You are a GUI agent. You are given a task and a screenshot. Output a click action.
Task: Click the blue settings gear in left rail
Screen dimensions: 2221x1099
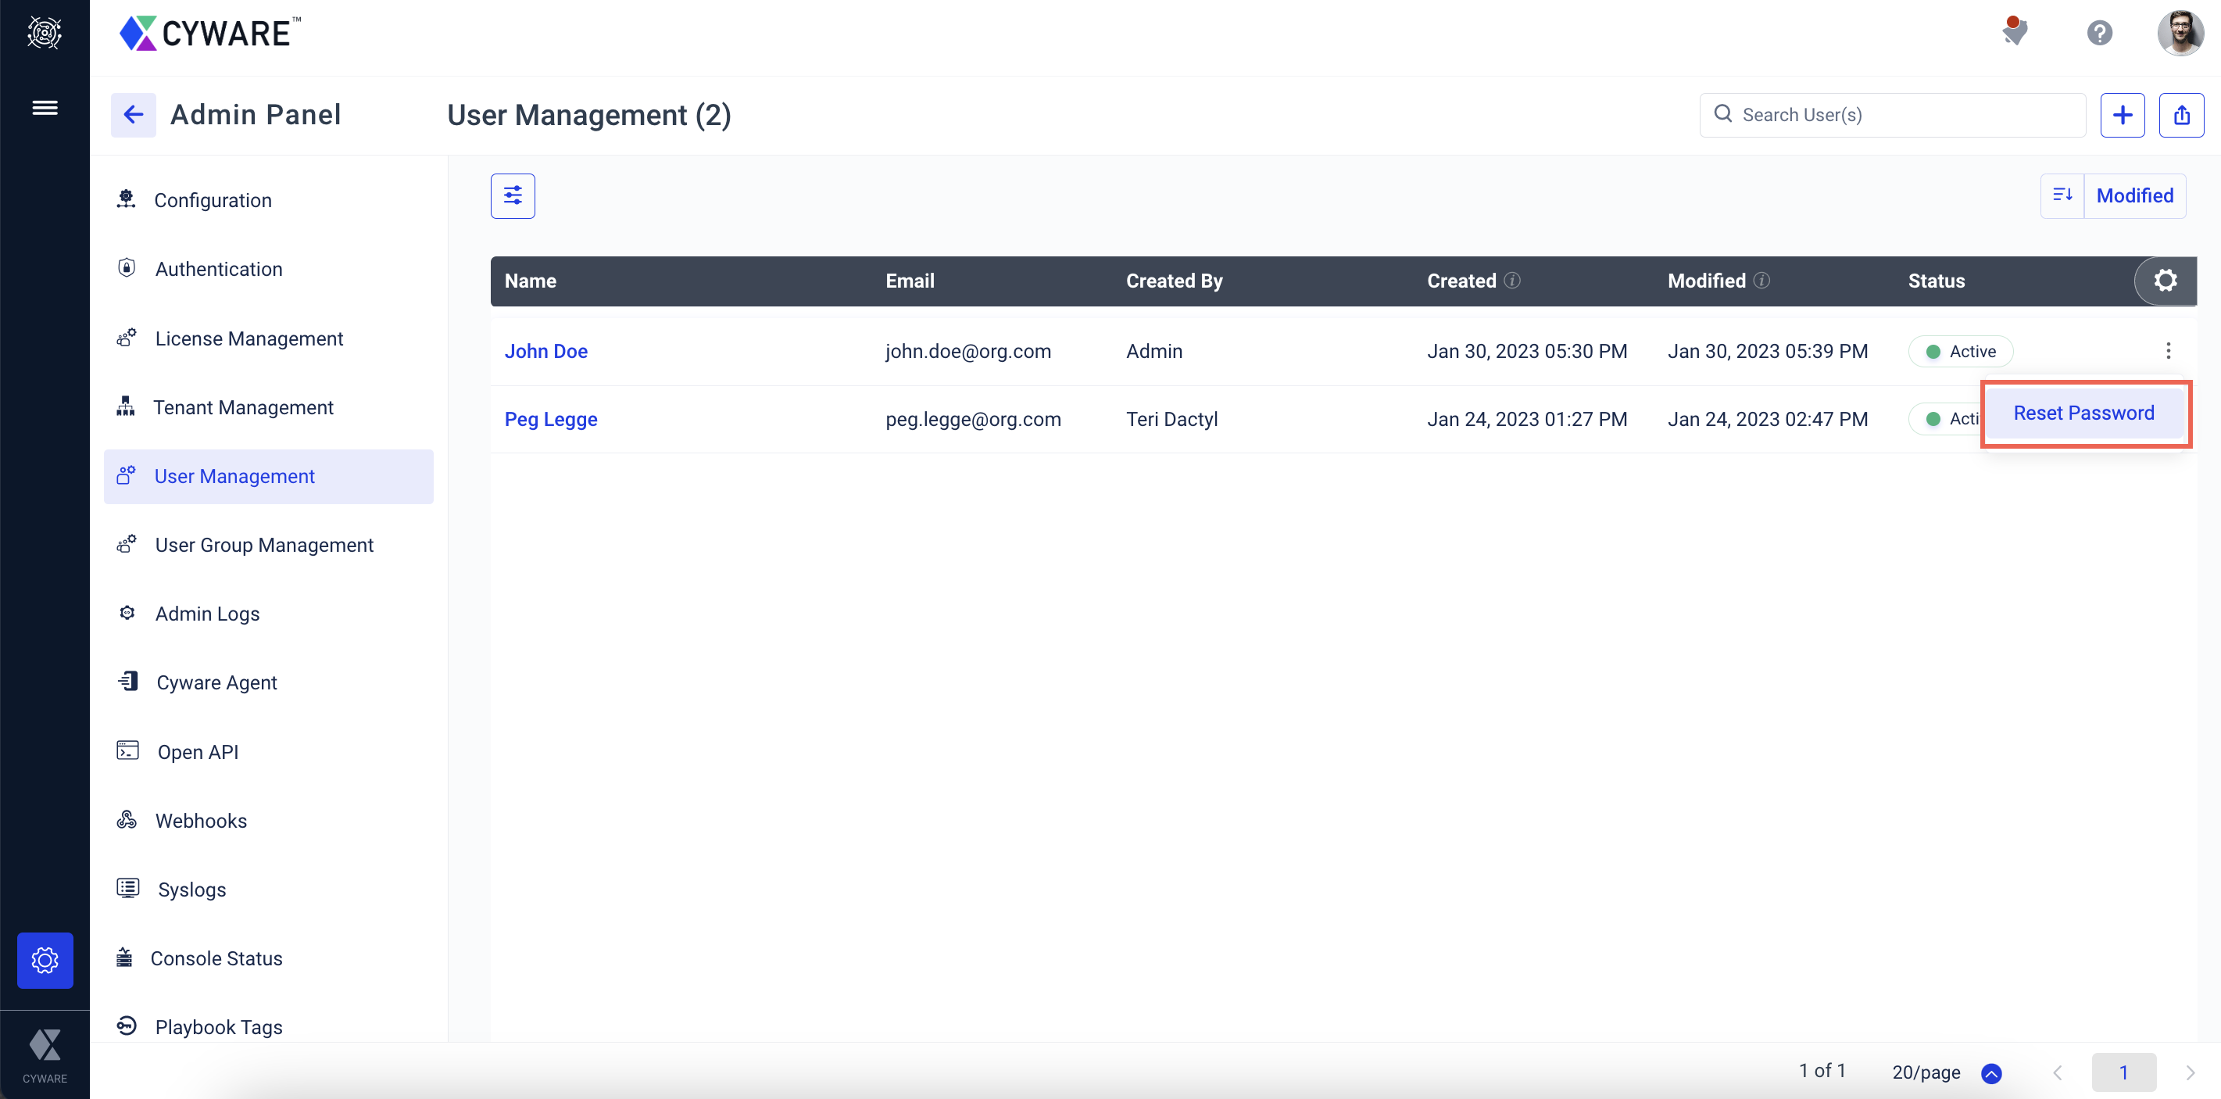pos(45,959)
